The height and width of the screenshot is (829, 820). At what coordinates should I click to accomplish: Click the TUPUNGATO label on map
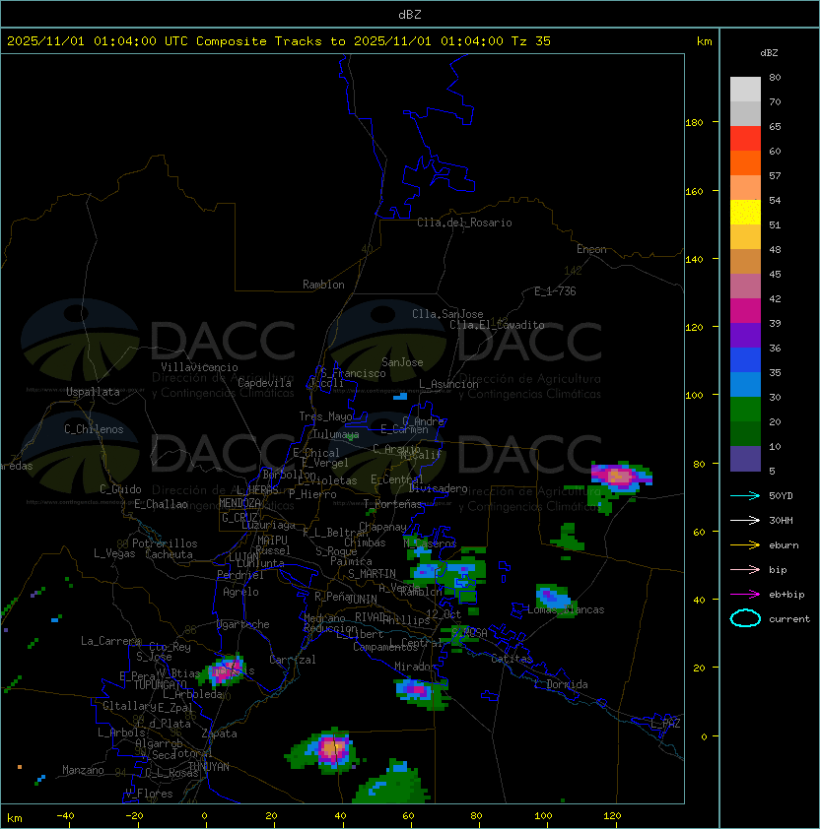tap(160, 685)
